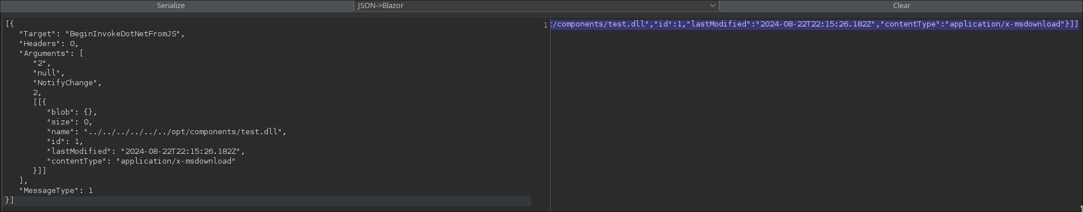Screen dimensions: 1083x212
Task: Click the Clear button
Action: point(901,6)
